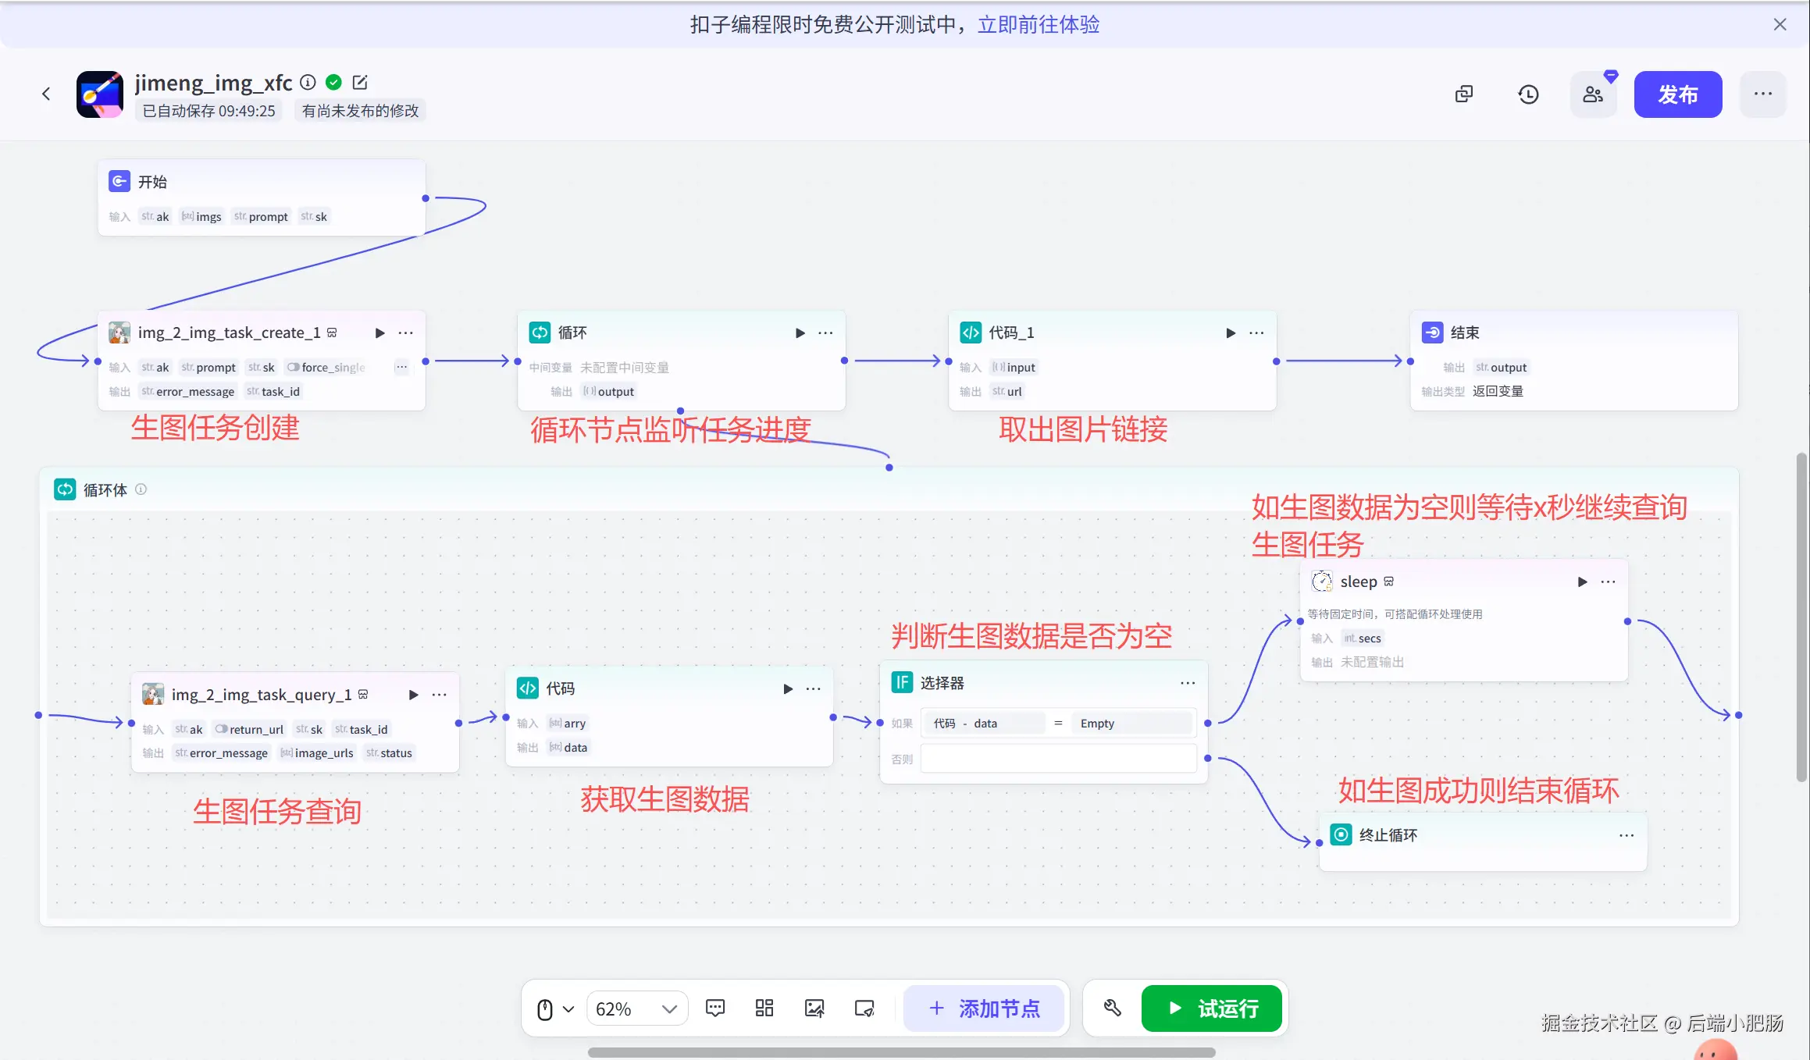The image size is (1810, 1060).
Task: Run the 循环 node play icon
Action: (800, 333)
